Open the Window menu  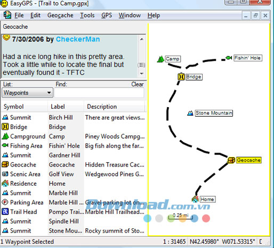point(130,15)
